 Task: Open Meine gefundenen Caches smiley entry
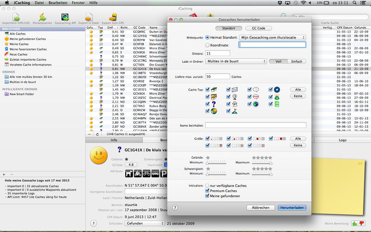(28, 39)
